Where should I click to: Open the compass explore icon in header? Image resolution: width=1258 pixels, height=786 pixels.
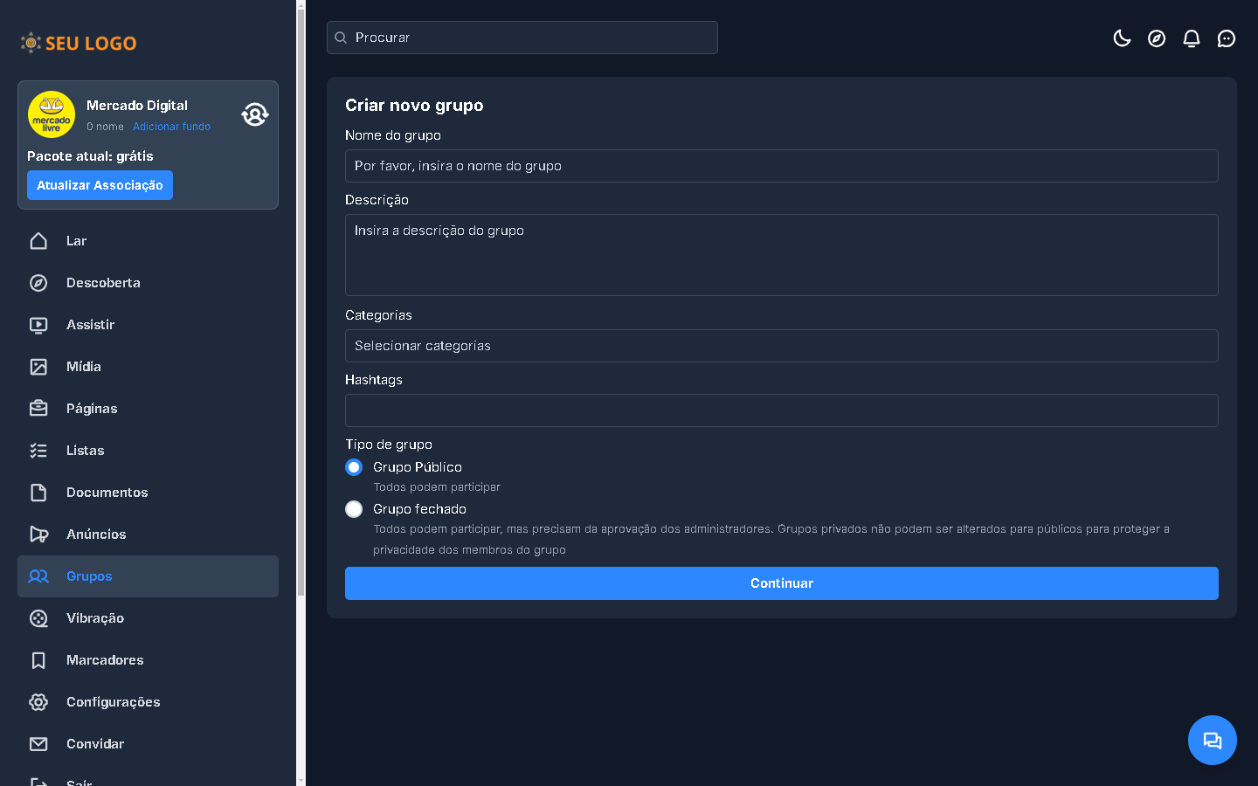(1157, 38)
